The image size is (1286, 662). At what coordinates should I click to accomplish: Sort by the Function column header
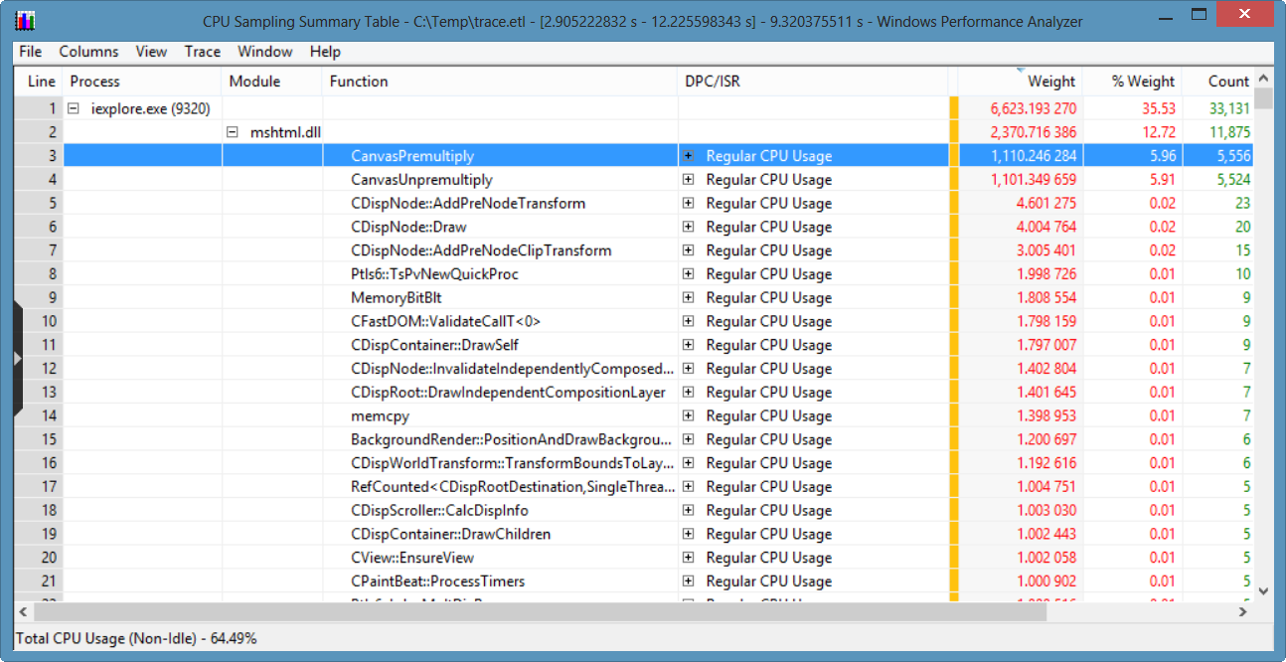(x=501, y=82)
